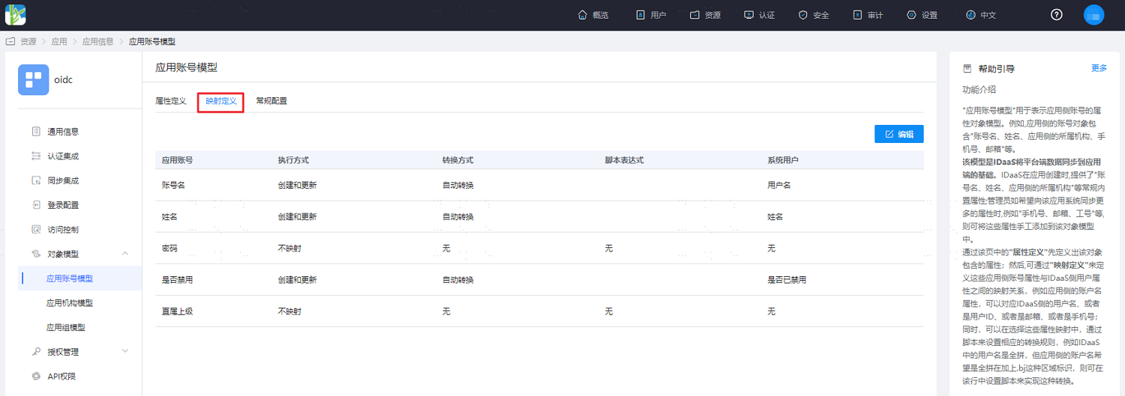The image size is (1125, 396).
Task: Click the 对象模型 sidebar icon
Action: 35,254
